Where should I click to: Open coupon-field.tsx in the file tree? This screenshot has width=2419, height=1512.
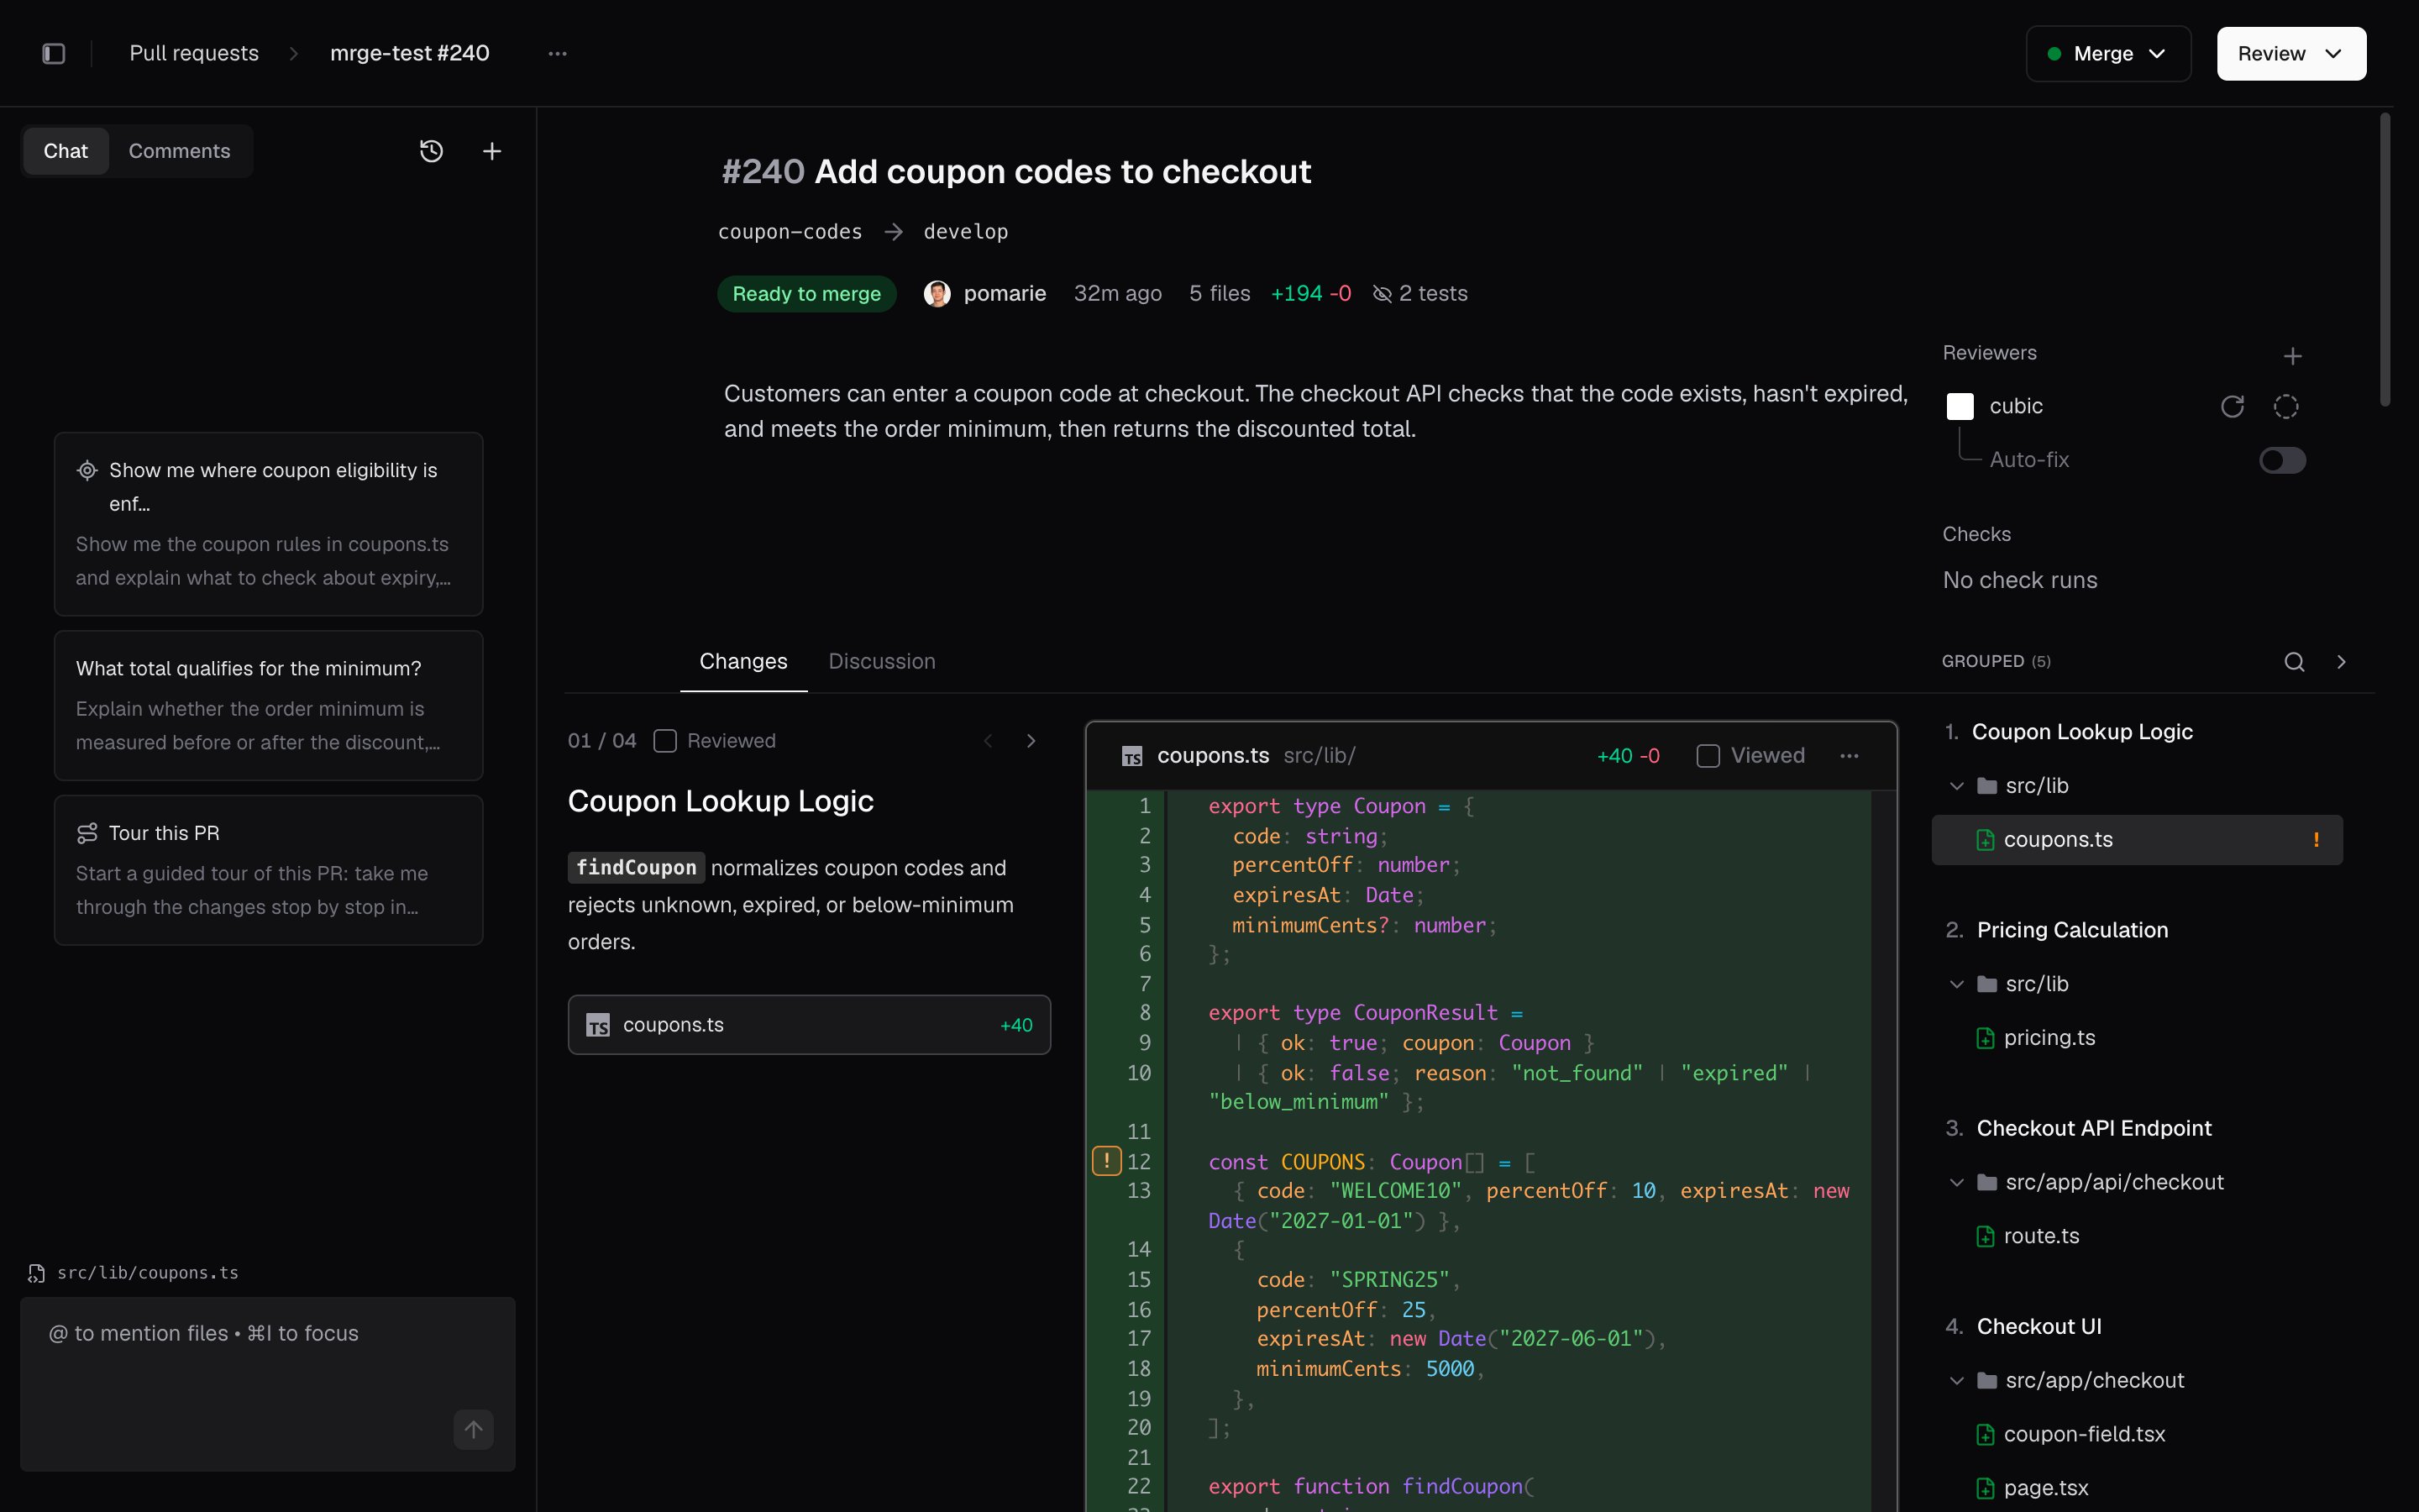click(x=2083, y=1434)
